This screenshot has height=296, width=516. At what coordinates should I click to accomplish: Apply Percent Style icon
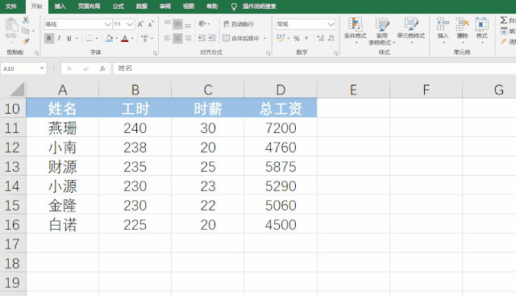pyautogui.click(x=297, y=38)
